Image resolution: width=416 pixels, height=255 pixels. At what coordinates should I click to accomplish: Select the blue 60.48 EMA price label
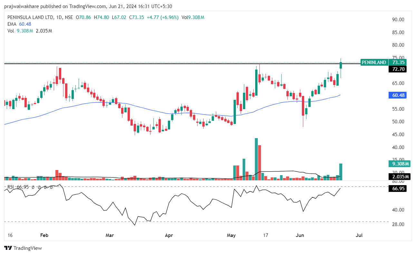pyautogui.click(x=398, y=95)
